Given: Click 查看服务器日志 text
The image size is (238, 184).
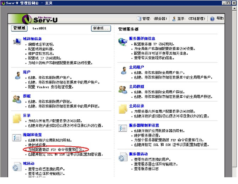Looking at the screenshot, I should tap(146, 169).
